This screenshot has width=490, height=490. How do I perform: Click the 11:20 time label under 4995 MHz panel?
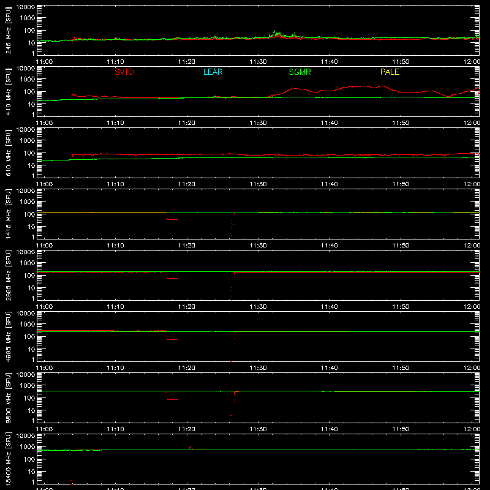187,368
